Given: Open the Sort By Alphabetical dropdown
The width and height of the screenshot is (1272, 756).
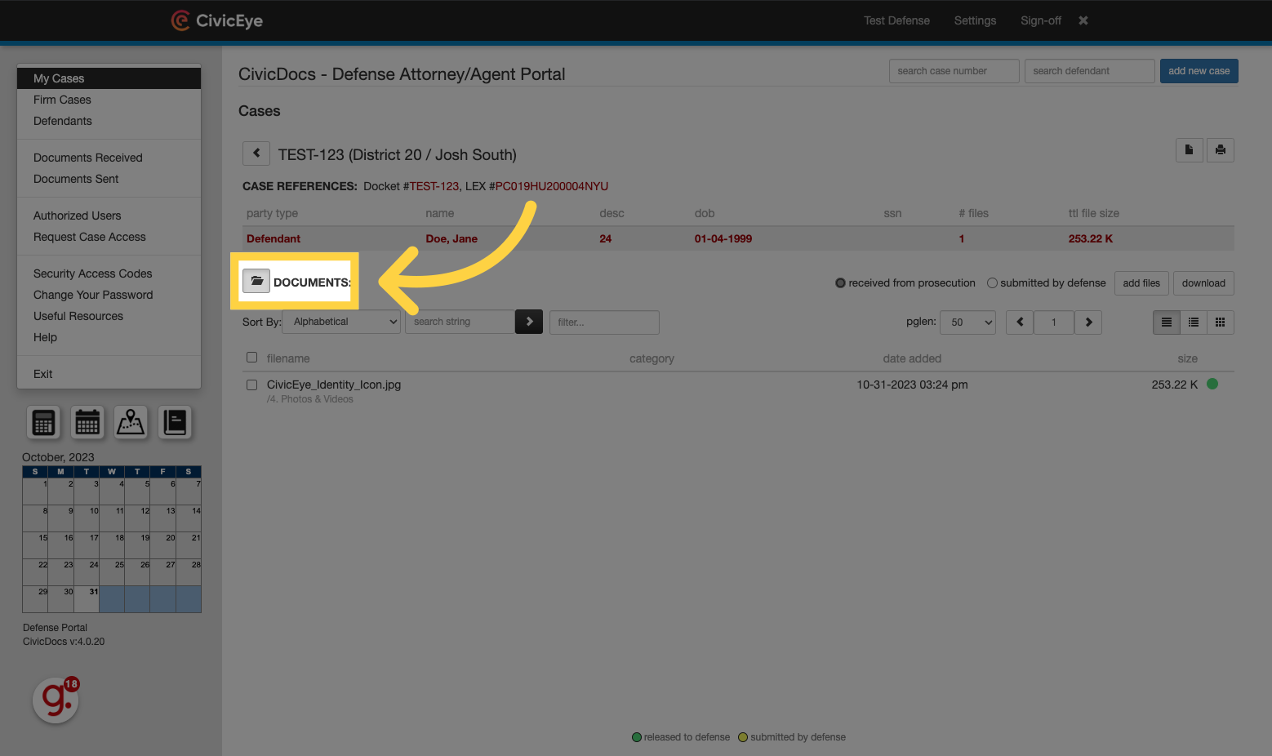Looking at the screenshot, I should [341, 322].
